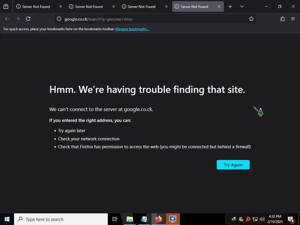300x225 pixels.
Task: Open the clock showing 4:32 PM
Action: click(x=275, y=219)
